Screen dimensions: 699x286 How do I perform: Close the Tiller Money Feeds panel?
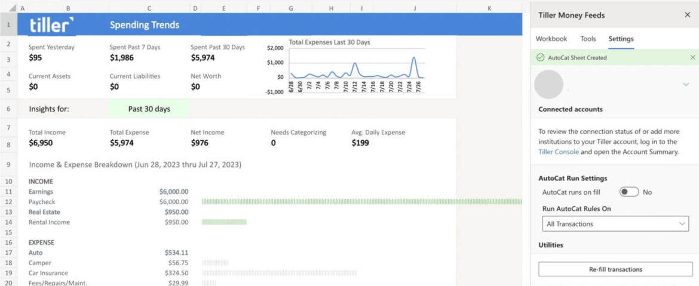pyautogui.click(x=688, y=15)
